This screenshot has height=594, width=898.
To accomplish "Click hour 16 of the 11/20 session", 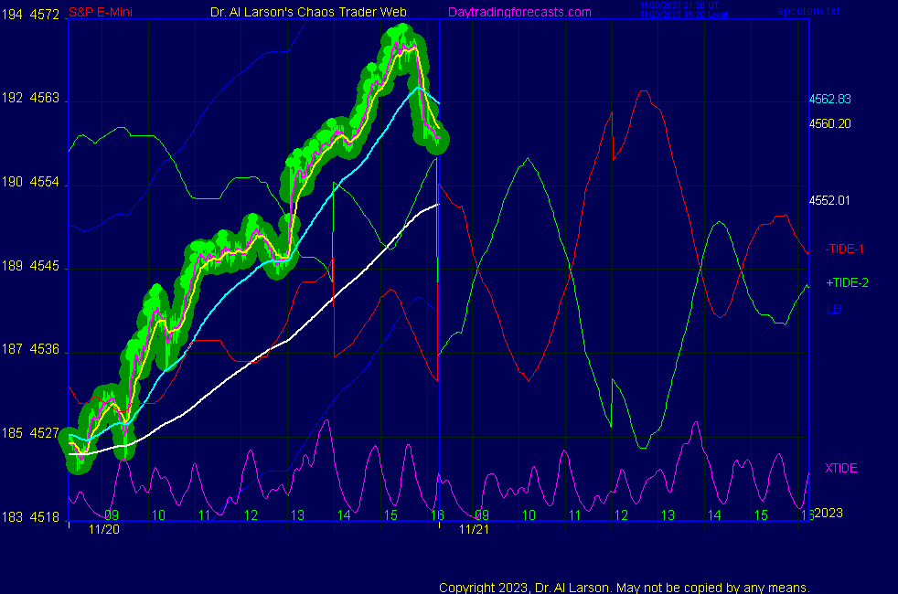I will [437, 515].
